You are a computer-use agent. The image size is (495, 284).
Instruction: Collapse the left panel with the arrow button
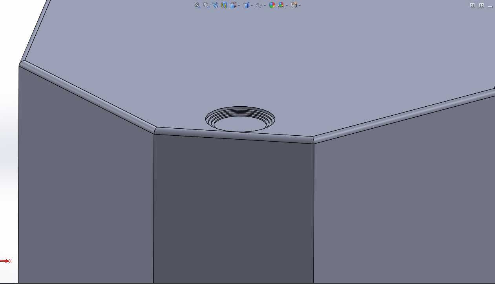point(473,5)
